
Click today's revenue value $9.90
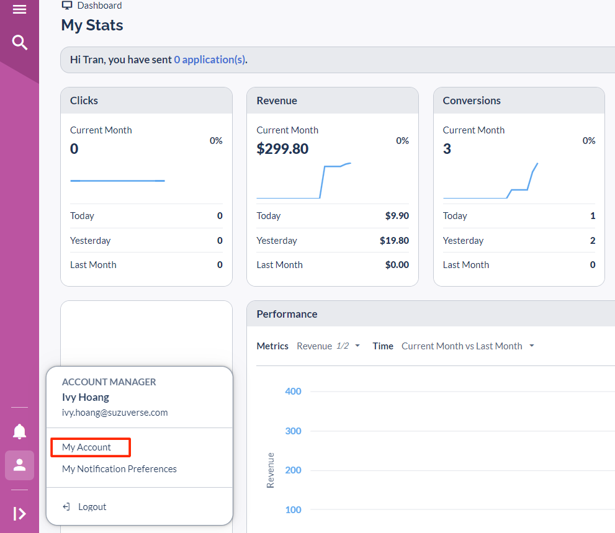click(x=397, y=216)
